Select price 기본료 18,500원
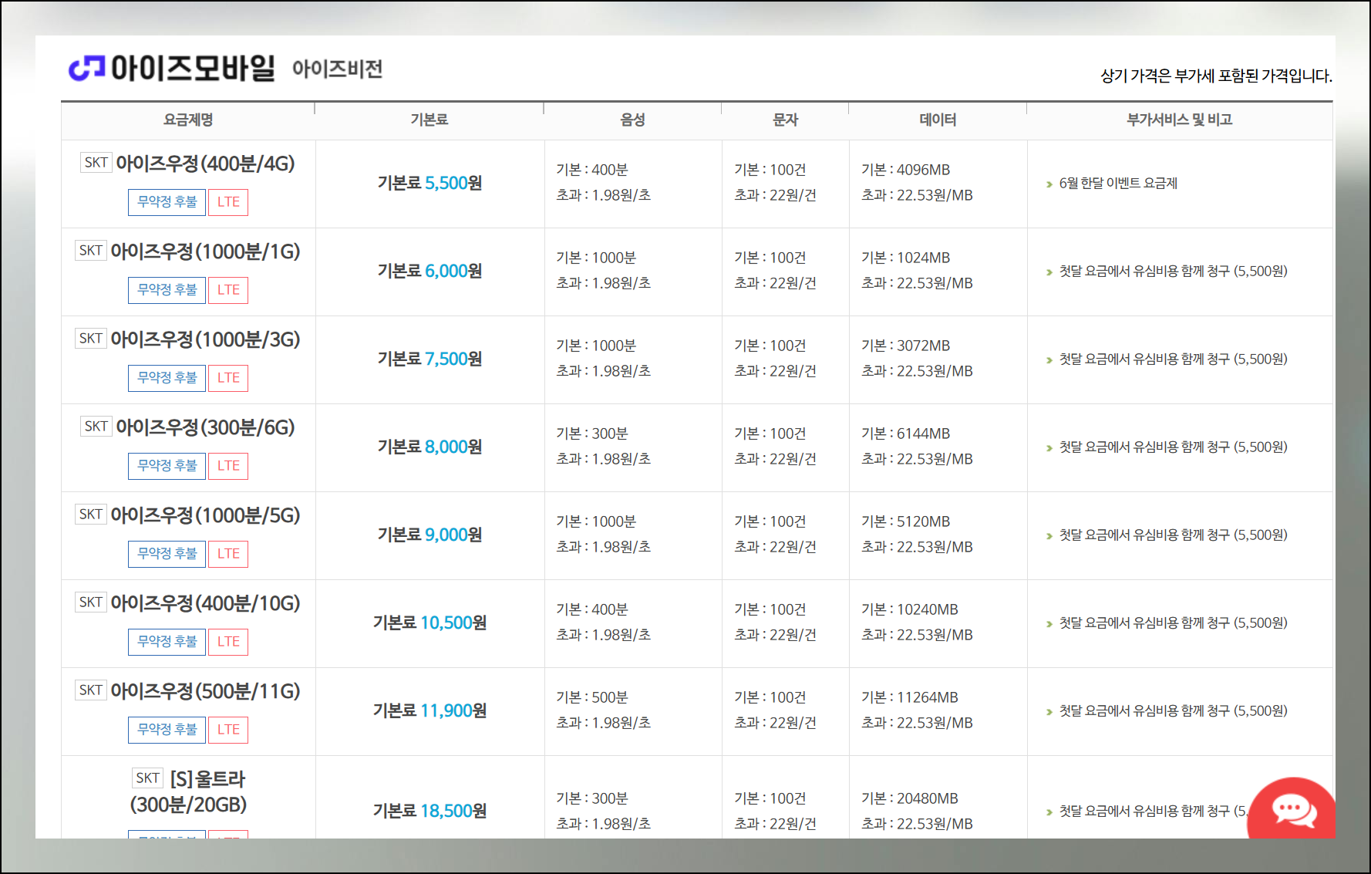1371x874 pixels. (x=429, y=812)
